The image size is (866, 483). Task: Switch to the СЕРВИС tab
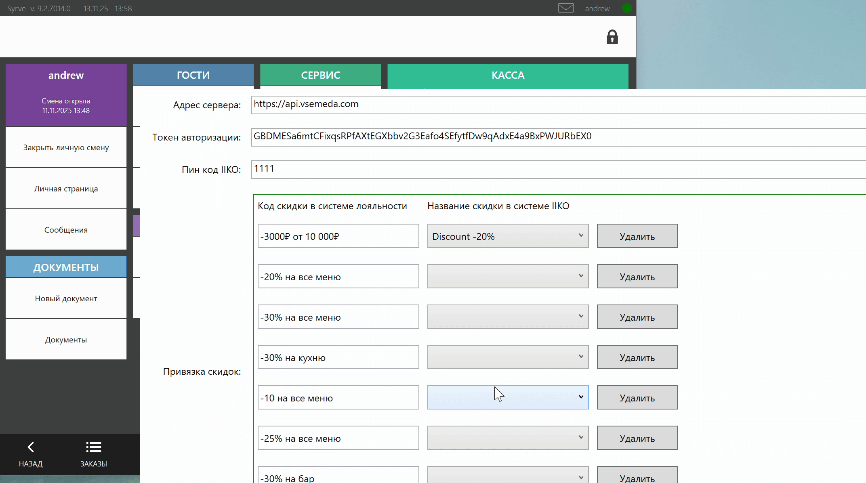[x=320, y=75]
